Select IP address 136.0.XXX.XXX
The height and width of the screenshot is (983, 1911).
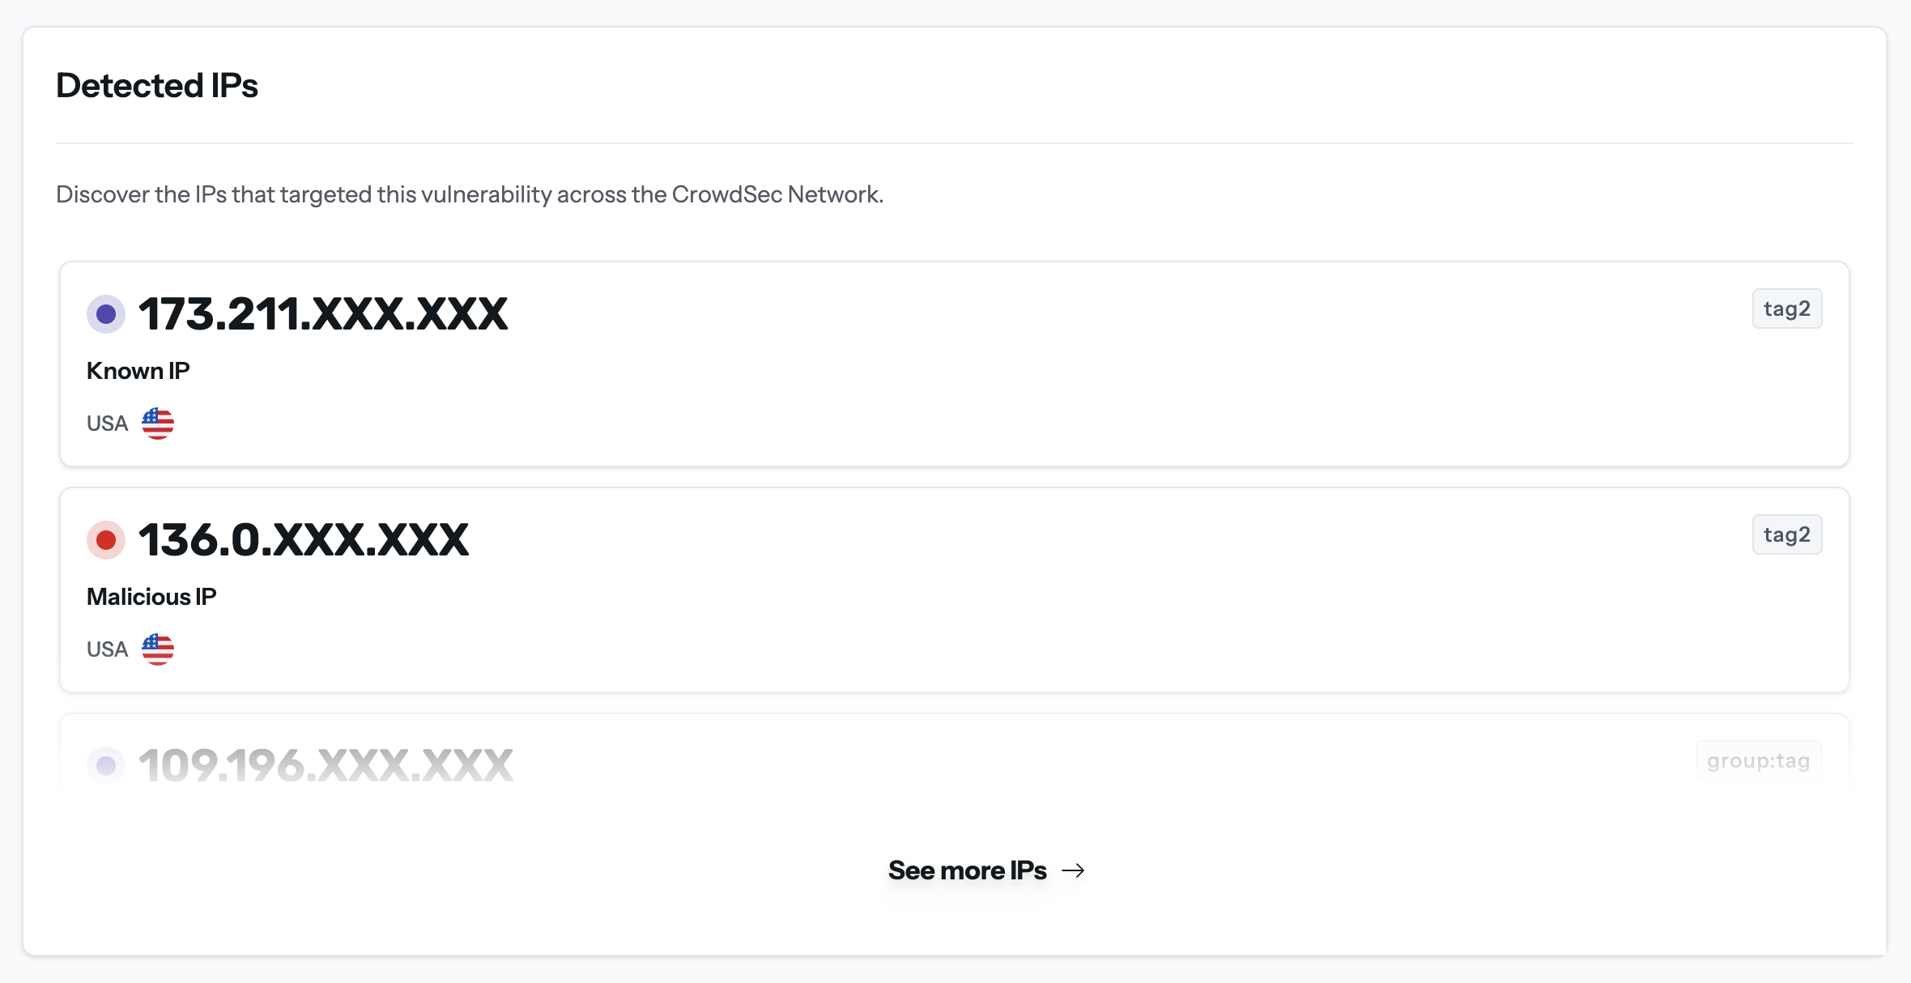click(x=304, y=539)
